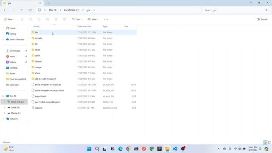Click the Delete trash icon
Screen dimensions: 272x153
coord(65,19)
